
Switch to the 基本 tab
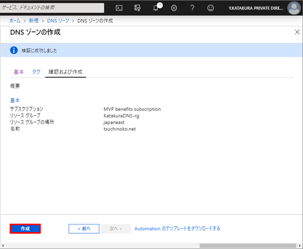pyautogui.click(x=19, y=72)
